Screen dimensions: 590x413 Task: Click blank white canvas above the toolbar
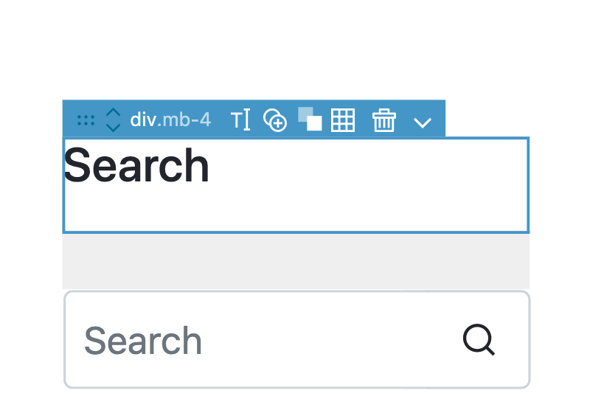click(295, 49)
